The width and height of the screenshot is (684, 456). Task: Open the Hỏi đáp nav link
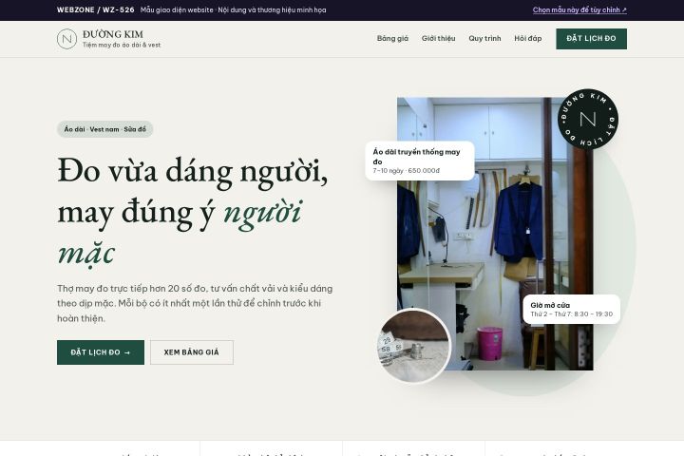coord(528,38)
